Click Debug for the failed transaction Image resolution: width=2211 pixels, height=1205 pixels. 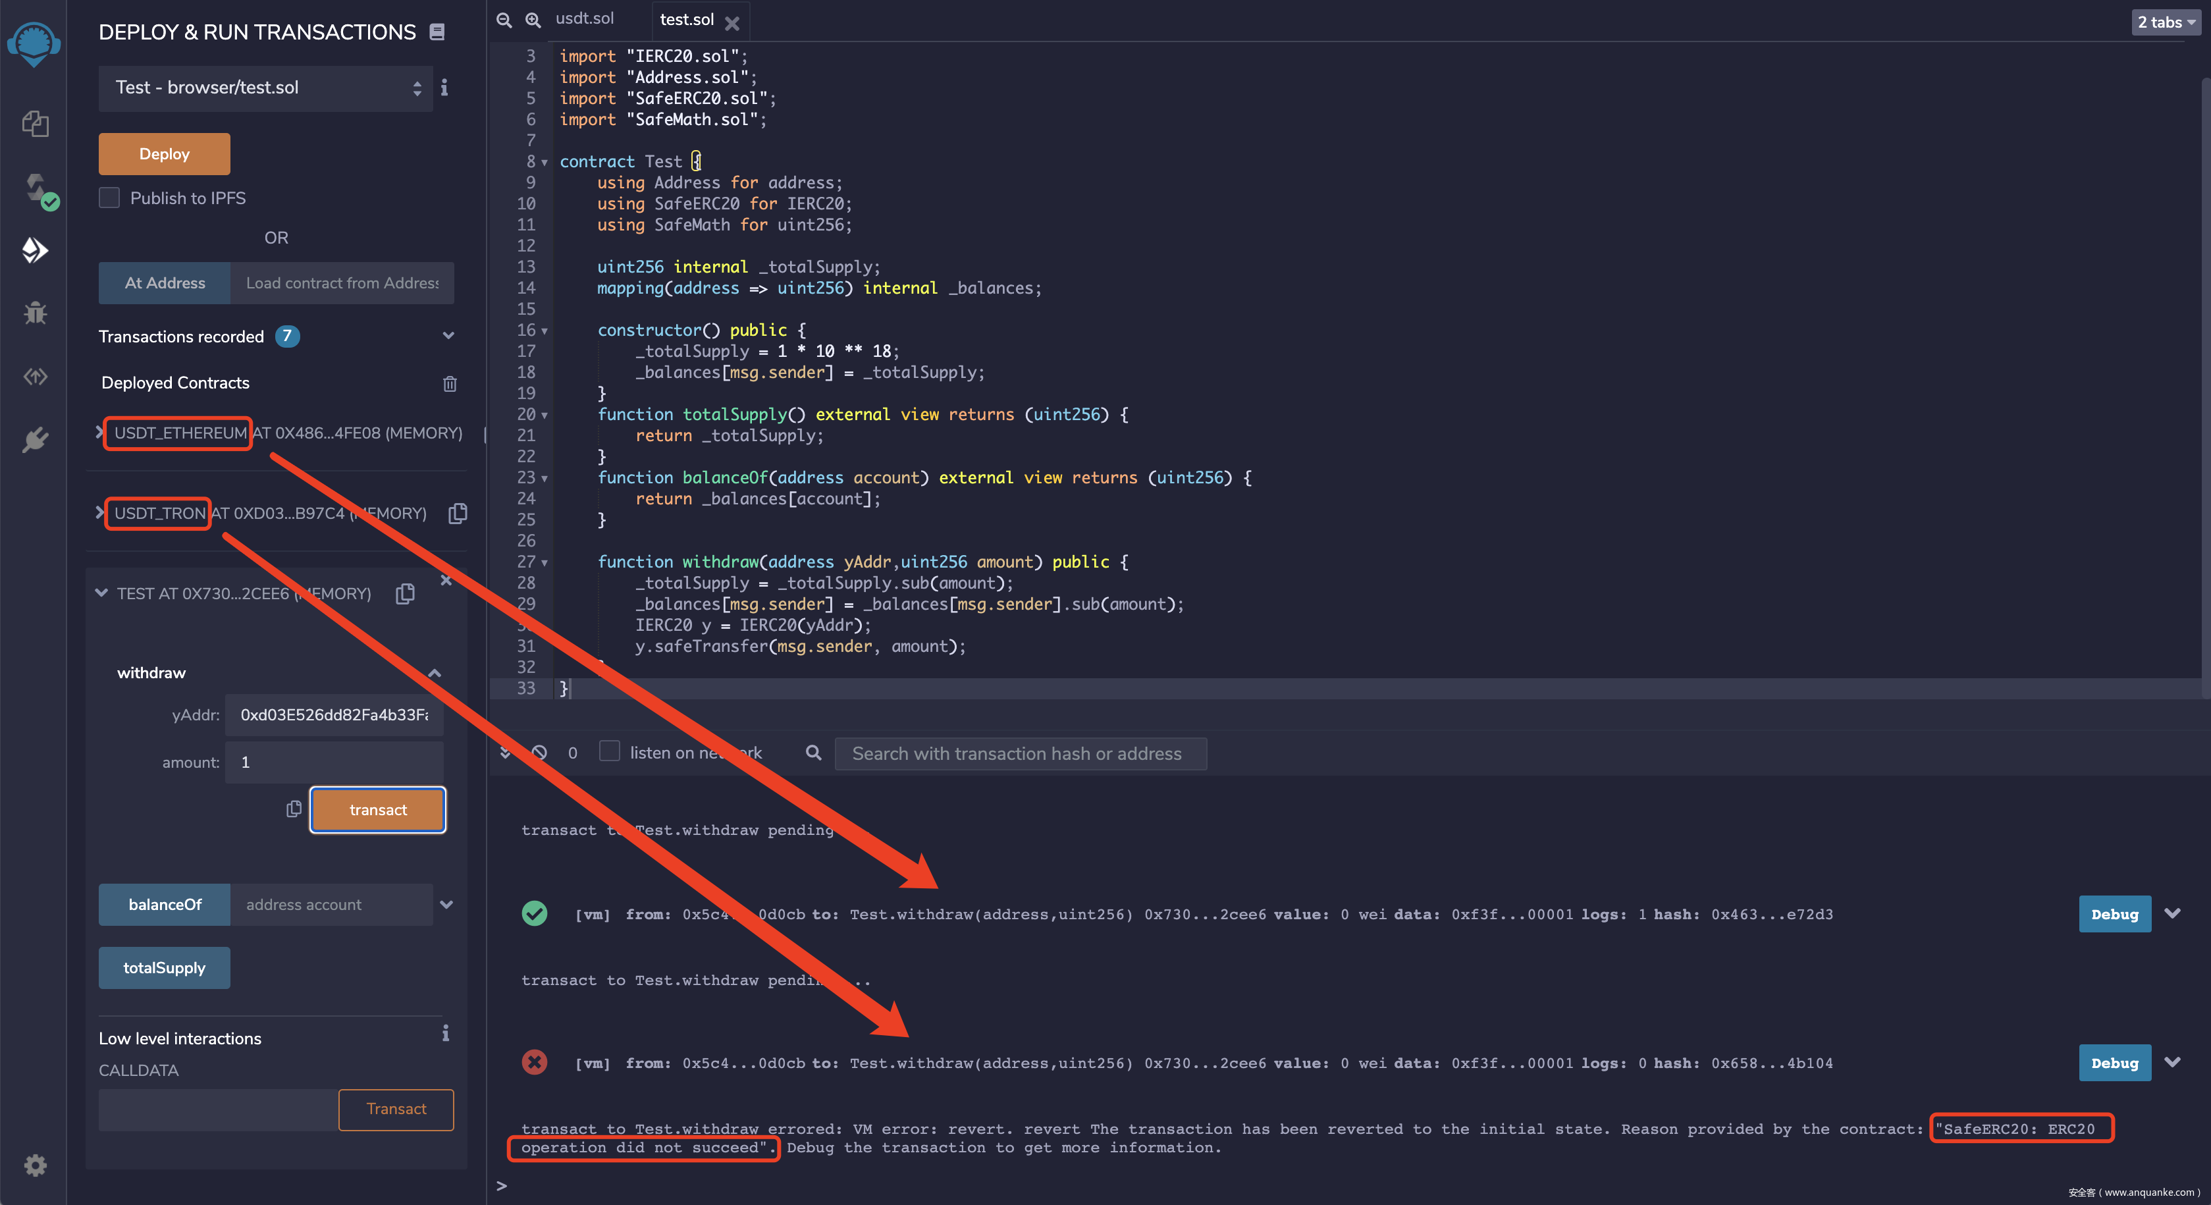point(2114,1063)
